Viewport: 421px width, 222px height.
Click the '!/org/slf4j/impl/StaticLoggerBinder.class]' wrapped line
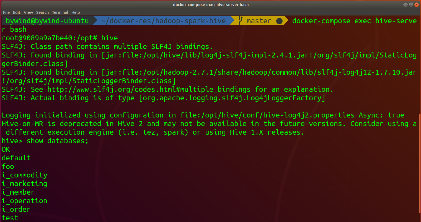89,81
